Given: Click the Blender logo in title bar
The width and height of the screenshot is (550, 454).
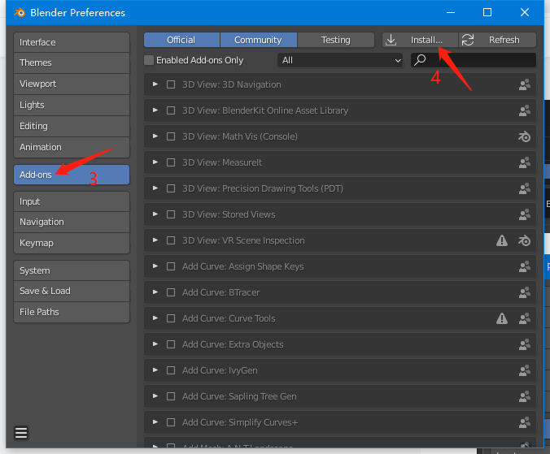Looking at the screenshot, I should pos(20,13).
